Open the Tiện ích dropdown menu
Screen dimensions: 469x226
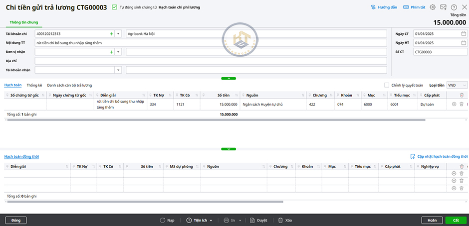click(x=200, y=220)
